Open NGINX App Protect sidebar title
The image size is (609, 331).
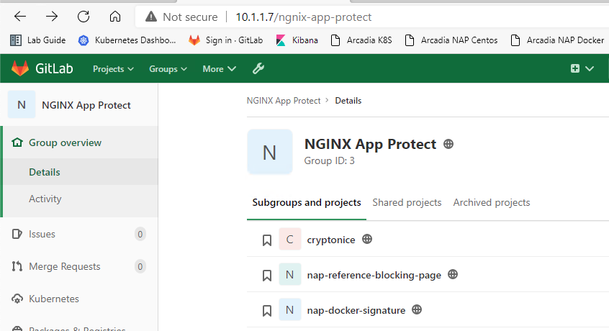[x=86, y=105]
